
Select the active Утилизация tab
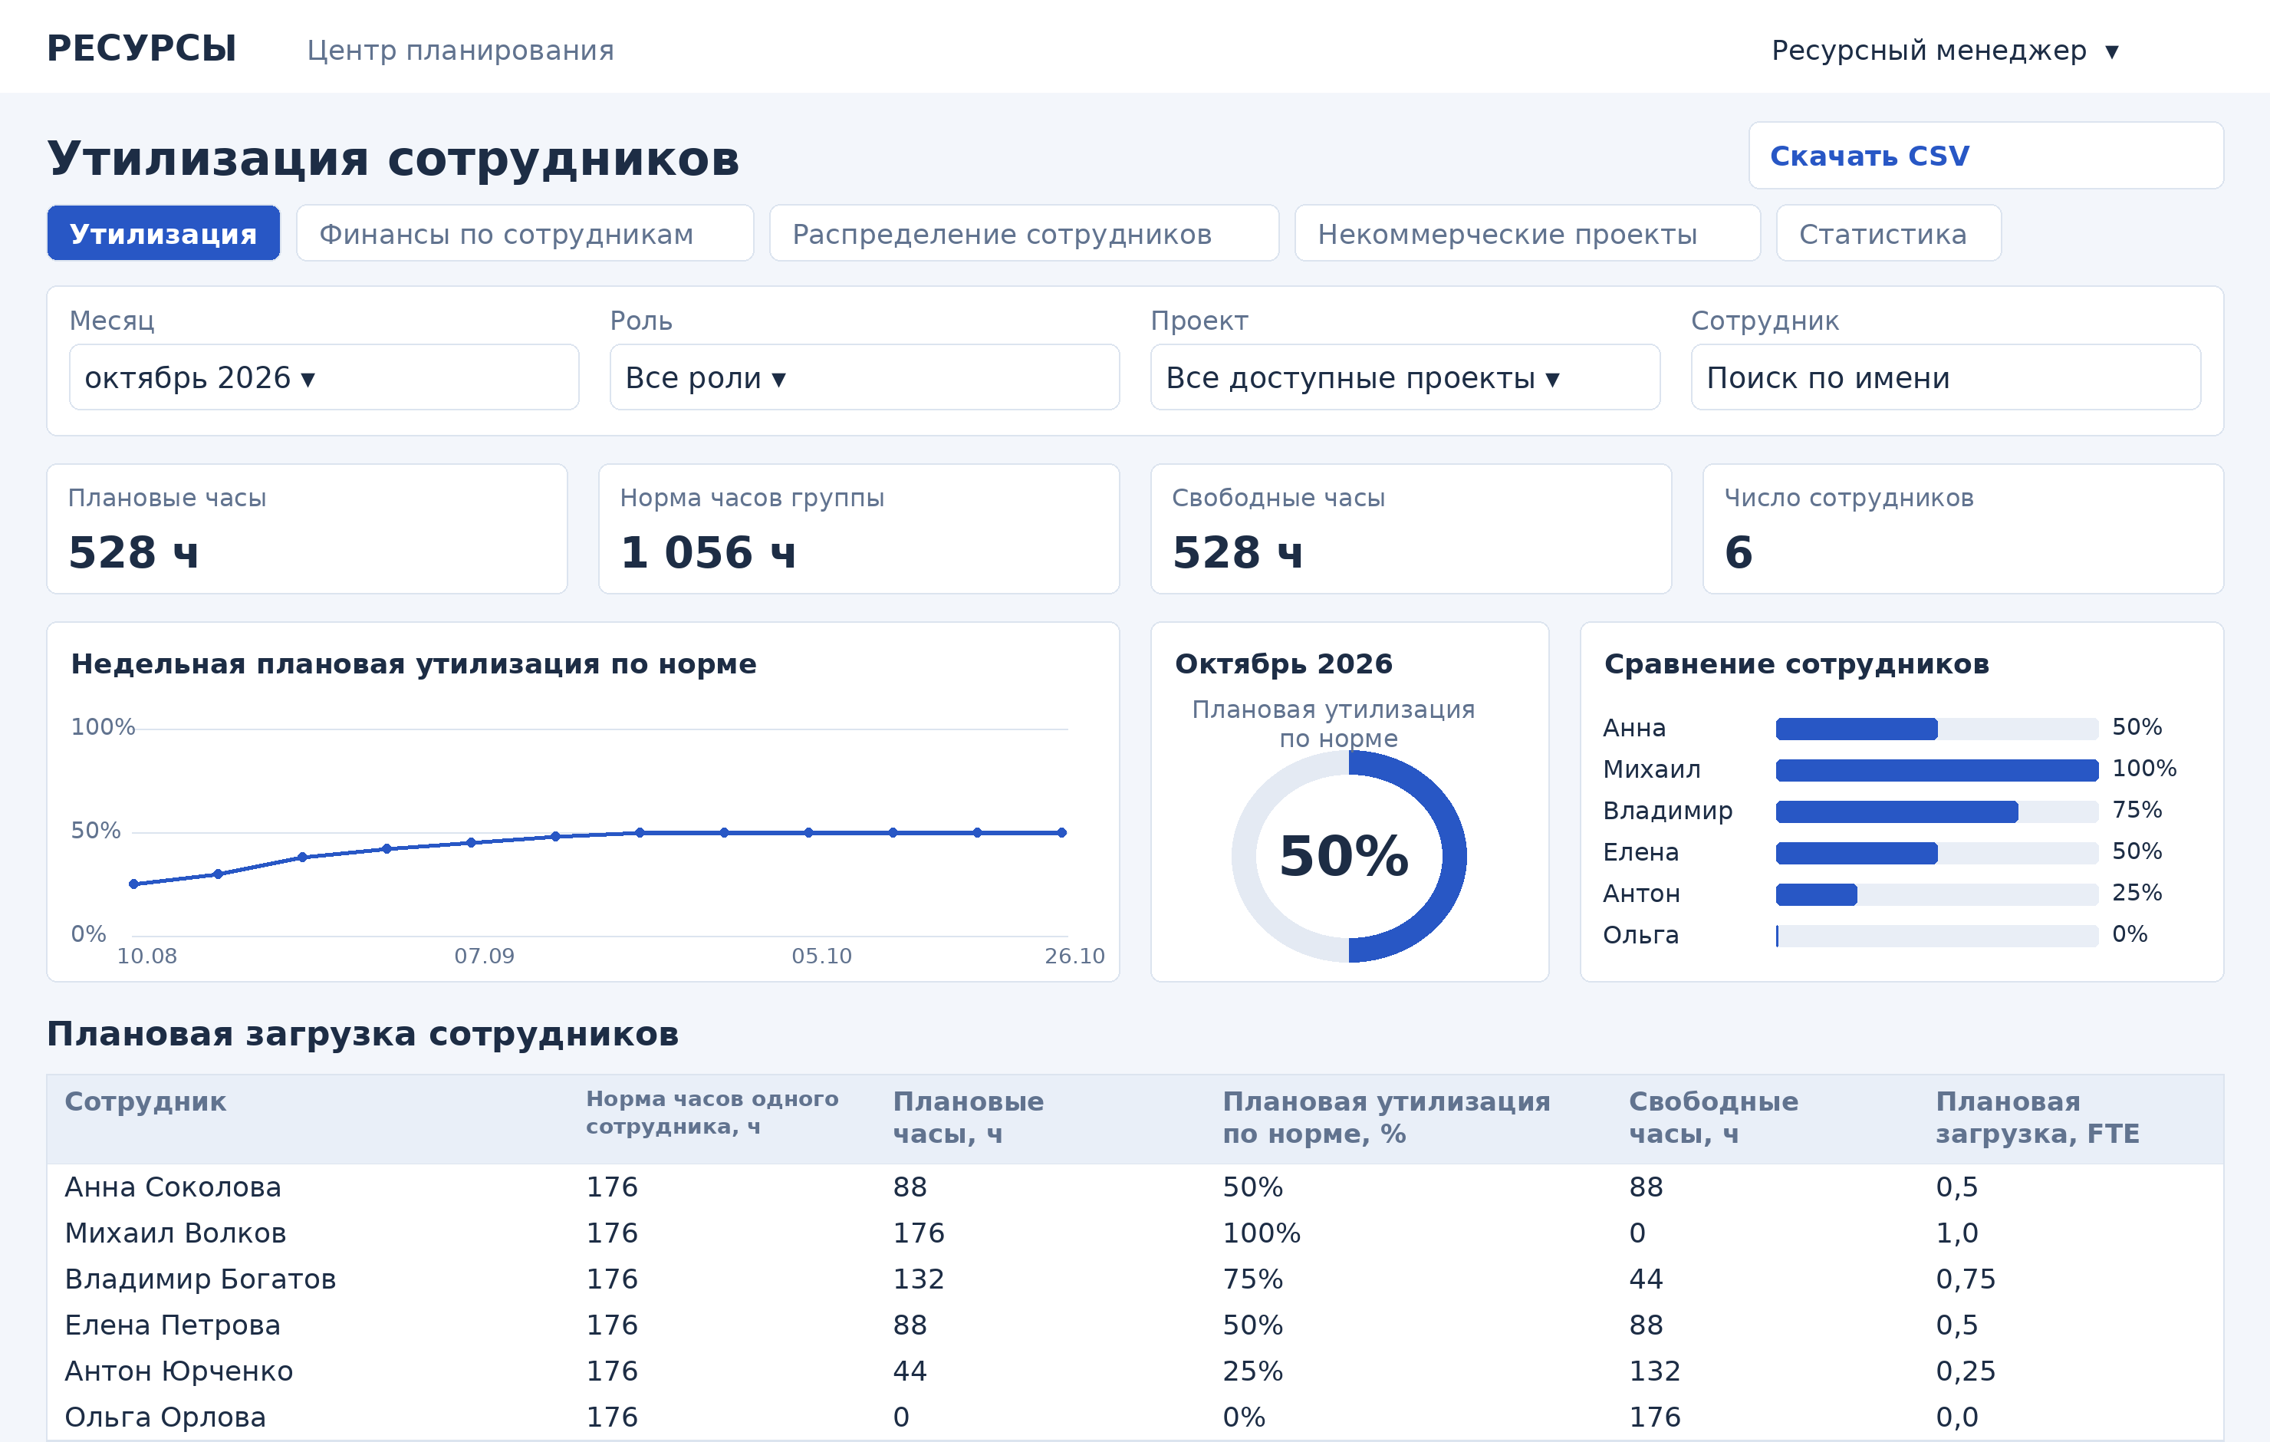pos(164,233)
